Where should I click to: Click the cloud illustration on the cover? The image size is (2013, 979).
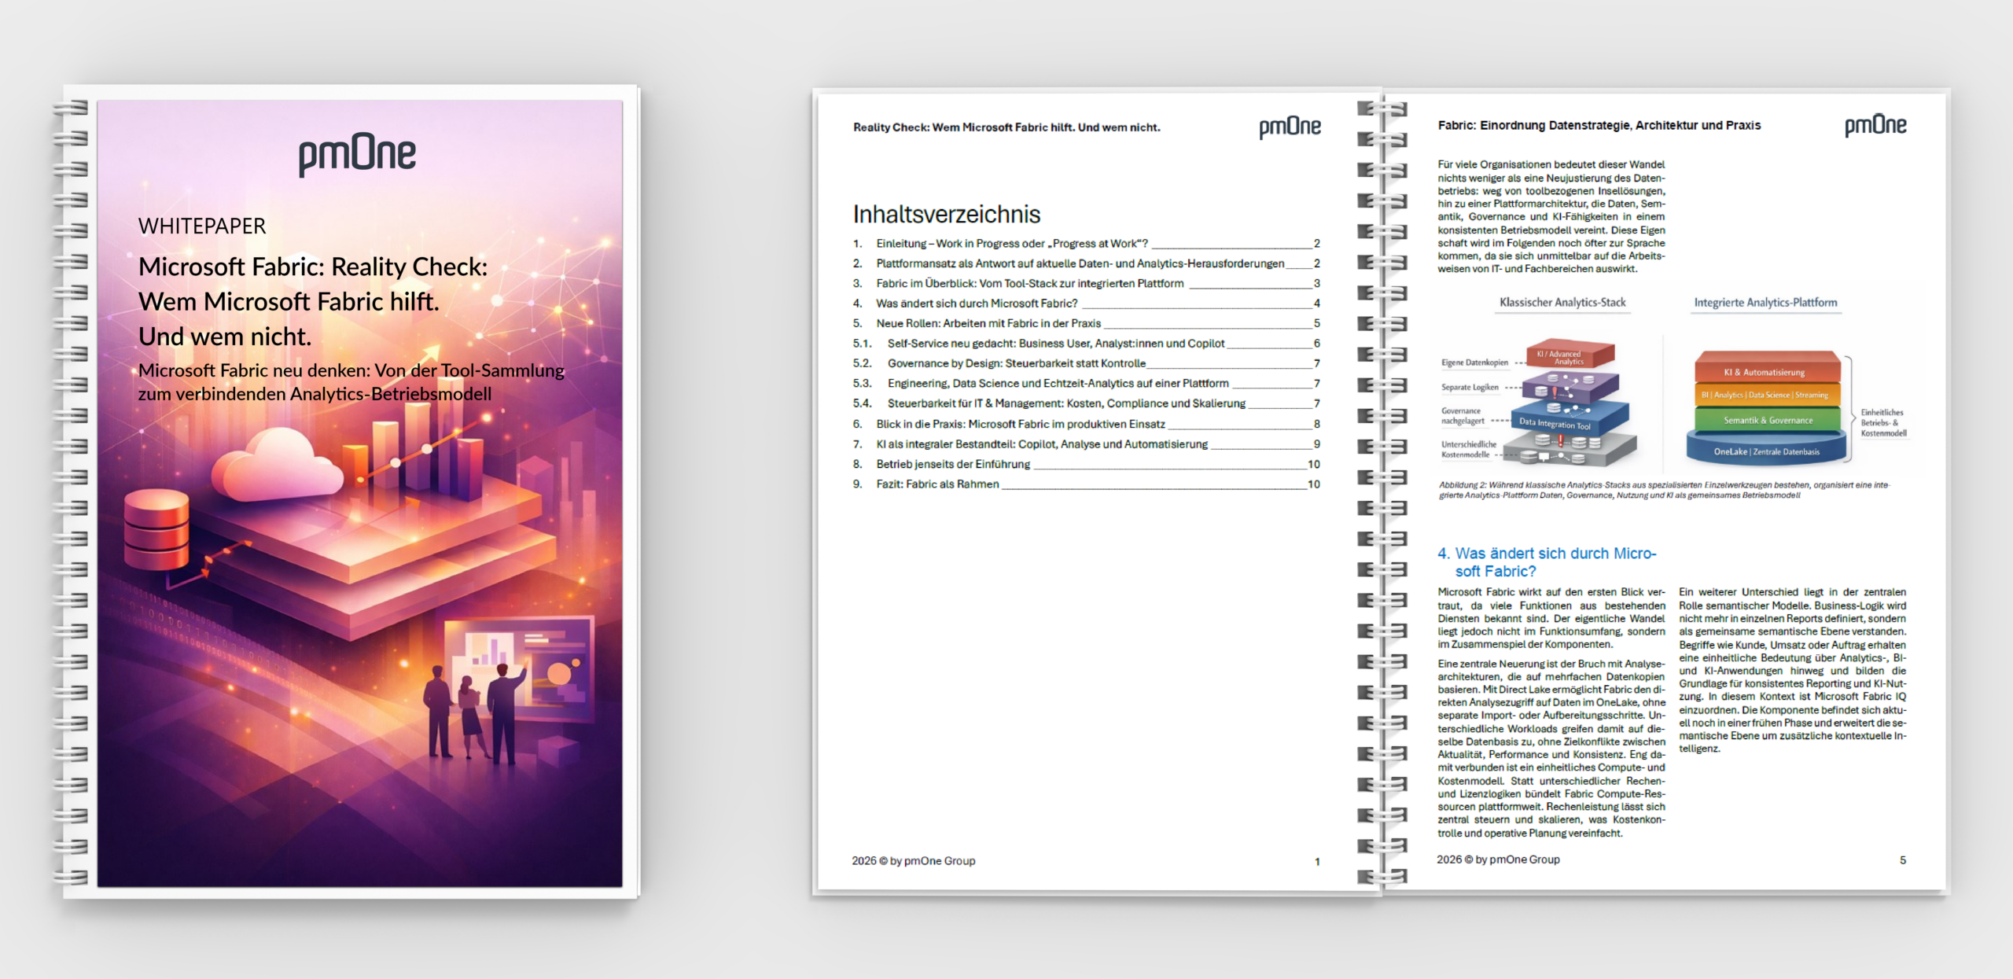277,466
